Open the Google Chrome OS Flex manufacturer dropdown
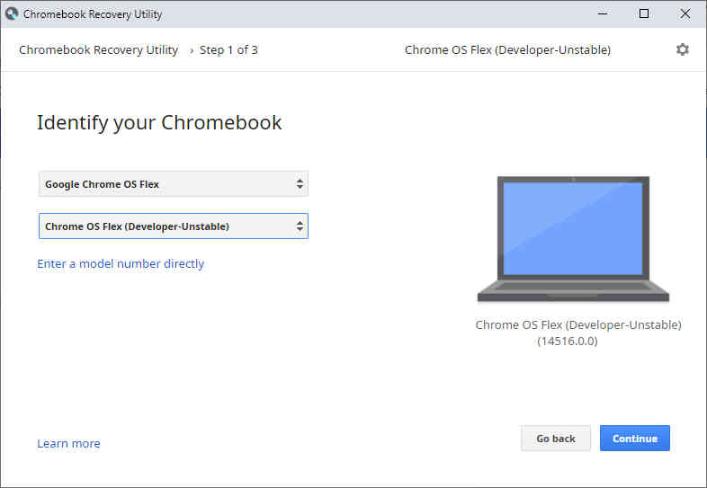 pos(174,184)
